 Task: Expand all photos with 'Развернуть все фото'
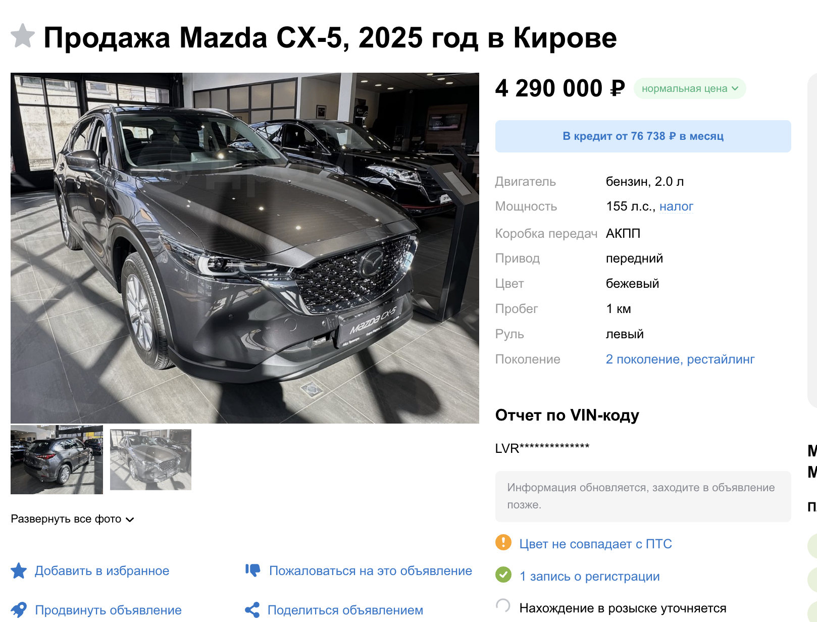(66, 519)
